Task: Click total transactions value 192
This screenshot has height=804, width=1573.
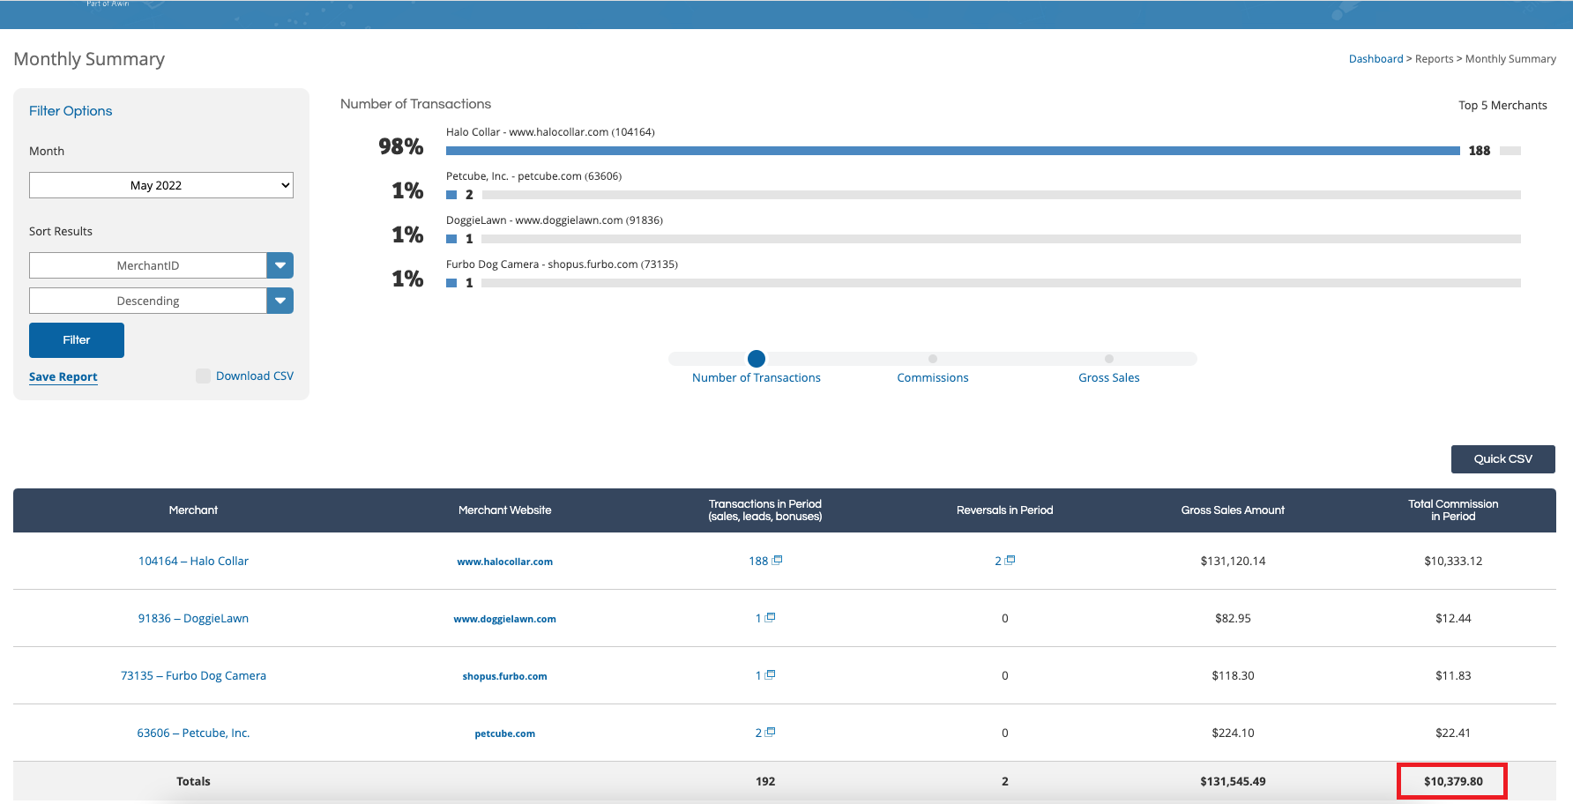Action: tap(765, 781)
